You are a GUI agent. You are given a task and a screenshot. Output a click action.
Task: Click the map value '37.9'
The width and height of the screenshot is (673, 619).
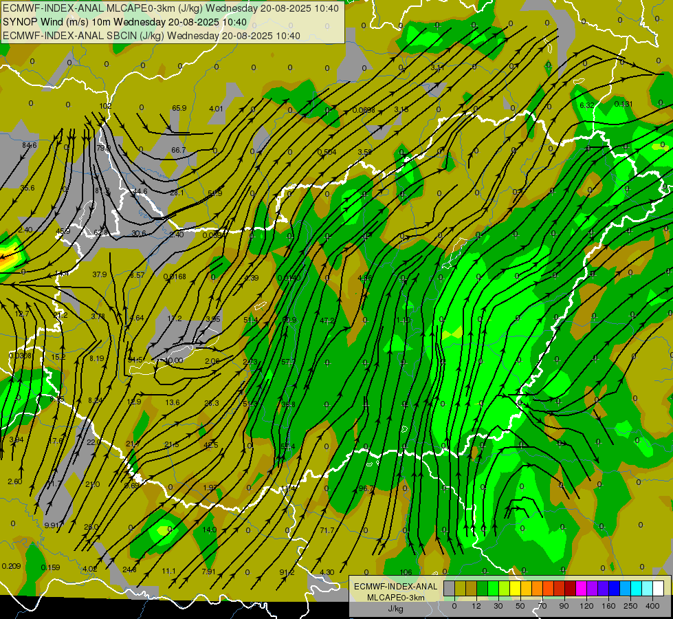click(x=100, y=274)
